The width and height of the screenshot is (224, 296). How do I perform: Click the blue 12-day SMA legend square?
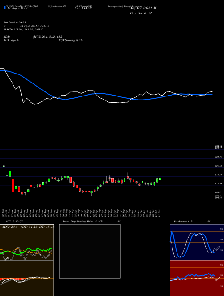point(4,7)
